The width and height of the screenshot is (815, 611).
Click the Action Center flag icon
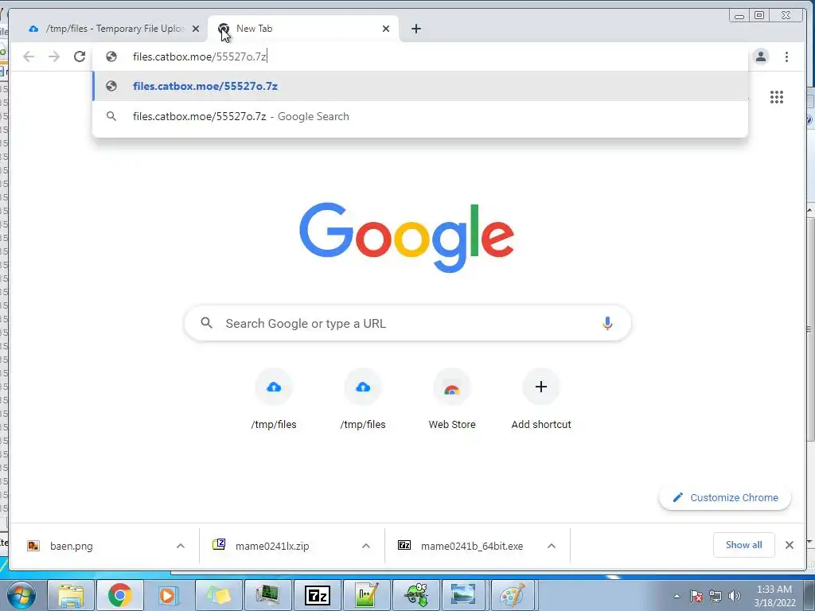click(x=696, y=596)
